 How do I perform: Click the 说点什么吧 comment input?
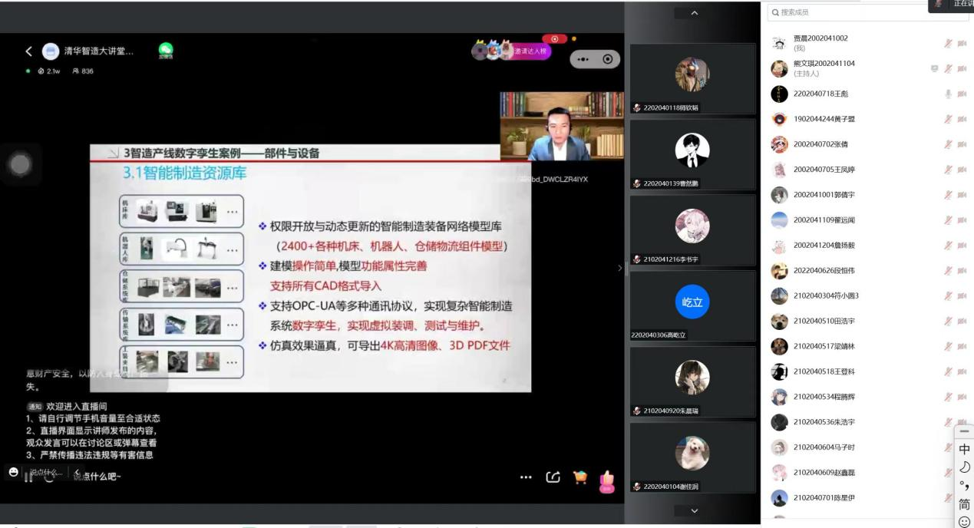click(97, 477)
